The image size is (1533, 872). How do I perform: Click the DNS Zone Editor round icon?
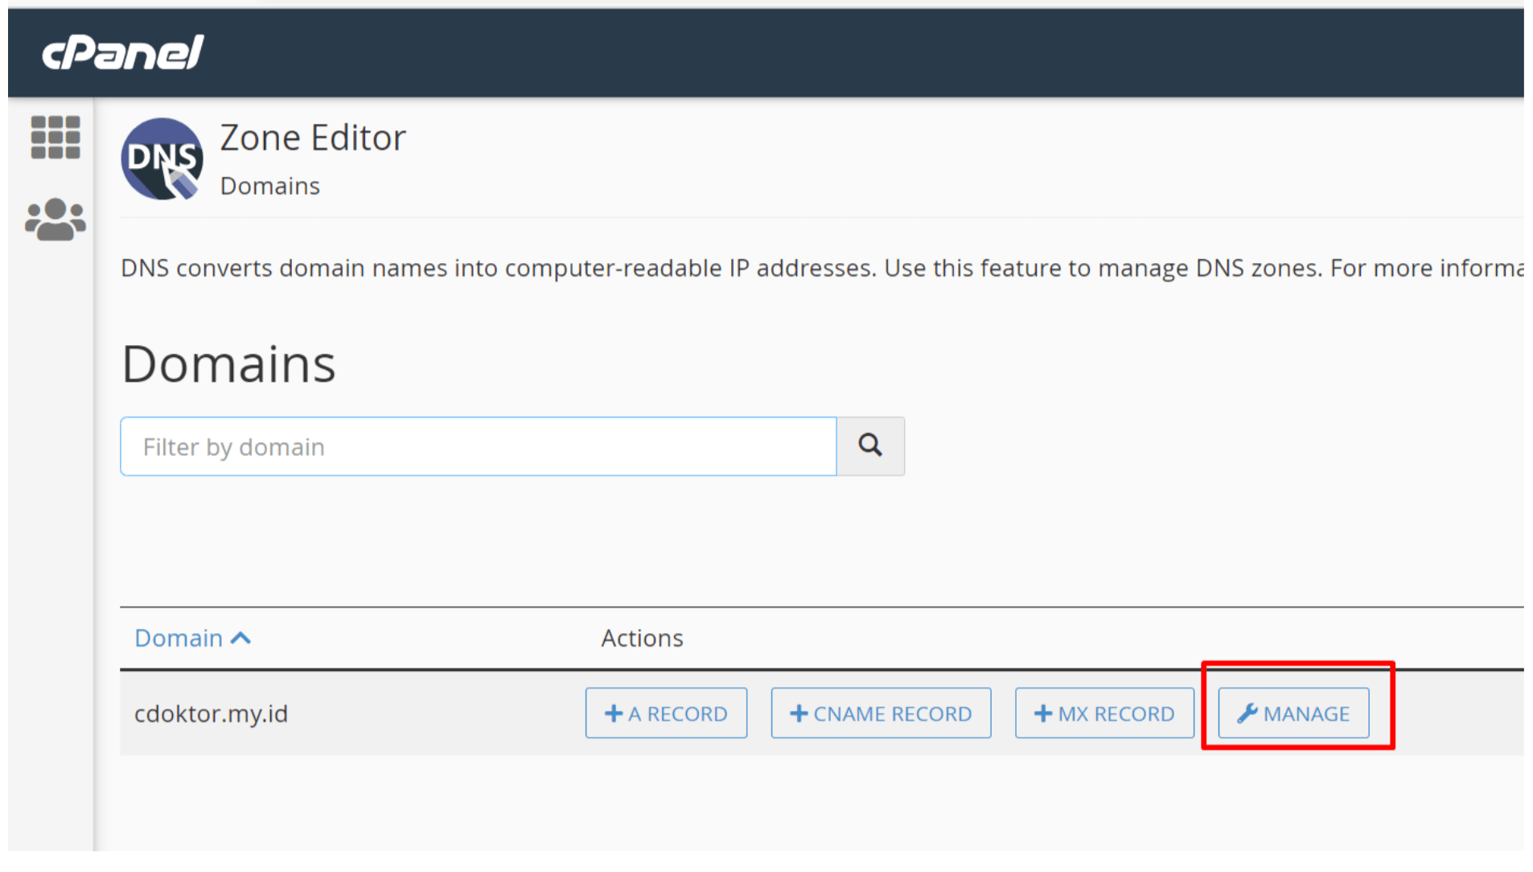tap(162, 159)
